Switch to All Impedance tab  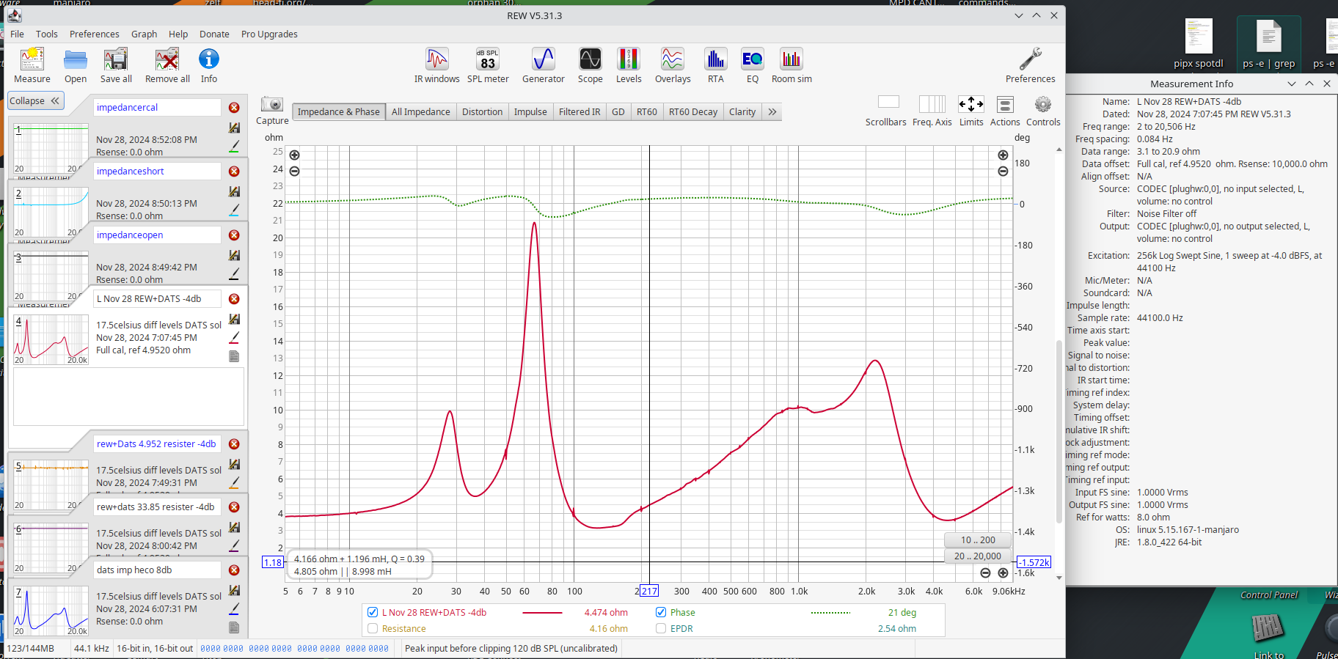pyautogui.click(x=421, y=111)
